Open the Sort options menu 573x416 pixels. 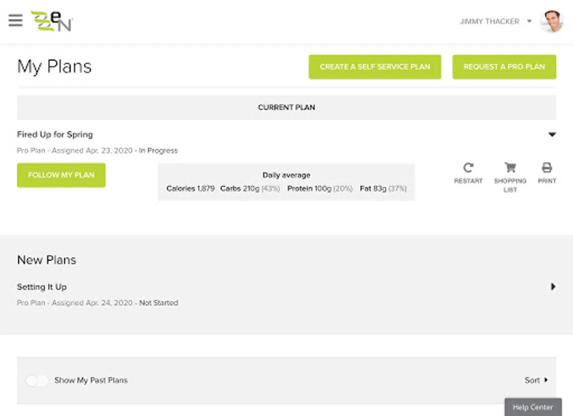536,380
